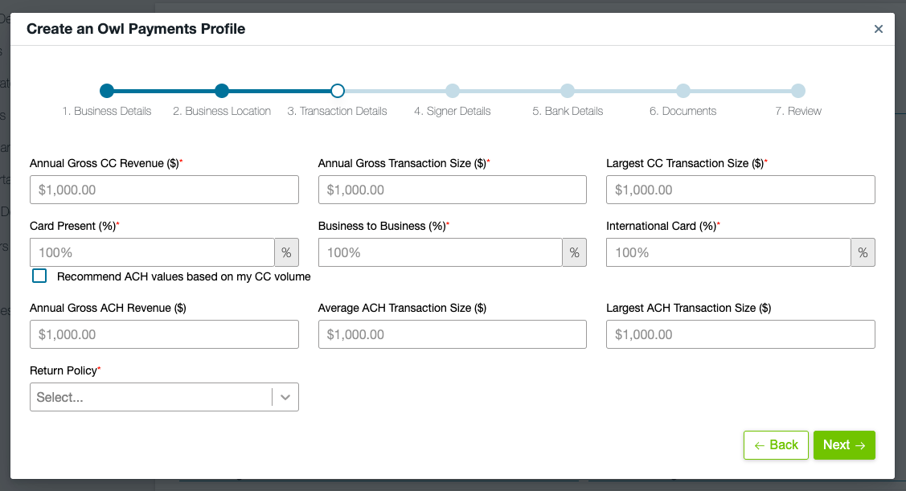Expand the Return Policy dropdown arrow
Image resolution: width=906 pixels, height=491 pixels.
pyautogui.click(x=285, y=397)
